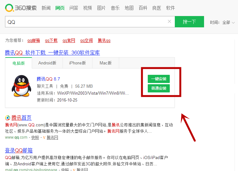Open 地图 search
Screen dimensions: 238x171
coord(129,8)
